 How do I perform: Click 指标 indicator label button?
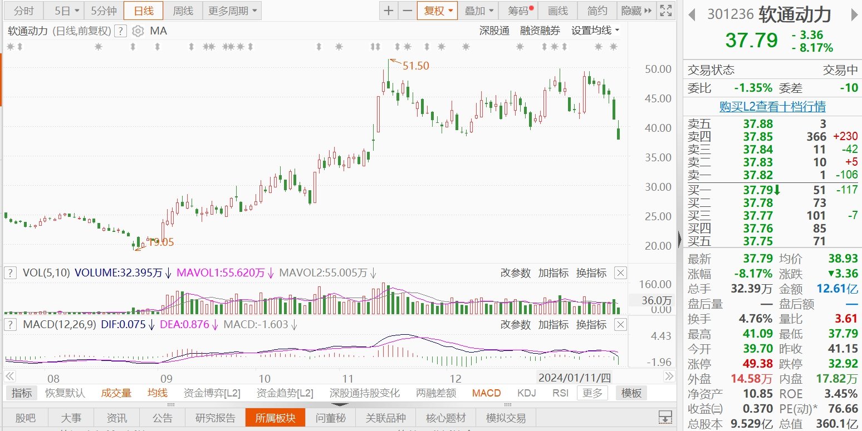[x=22, y=393]
